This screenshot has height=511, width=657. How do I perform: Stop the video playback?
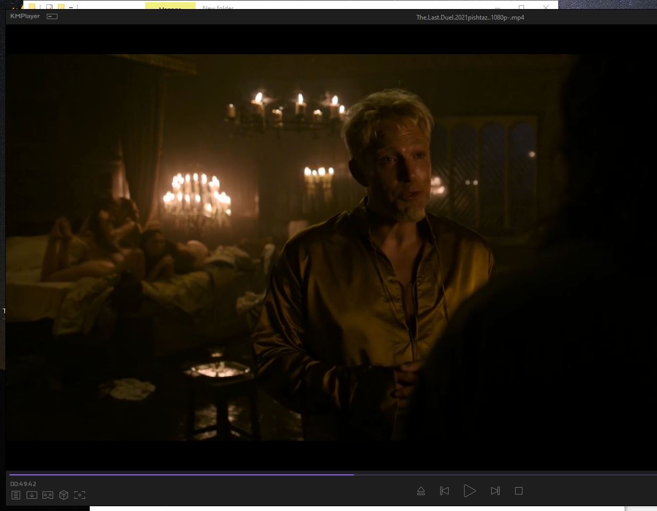(519, 491)
